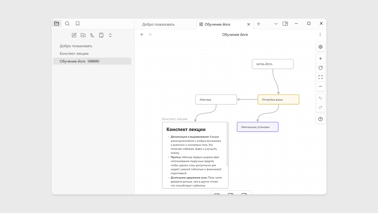Change the file sort order

tap(92, 35)
